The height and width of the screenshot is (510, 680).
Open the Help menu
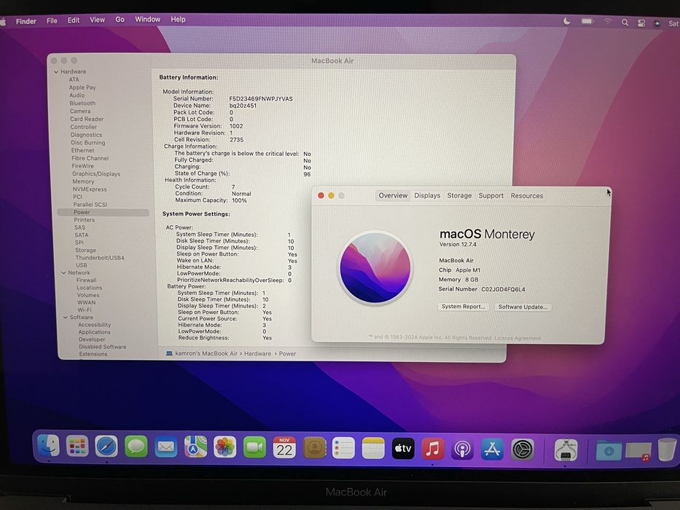pos(178,19)
